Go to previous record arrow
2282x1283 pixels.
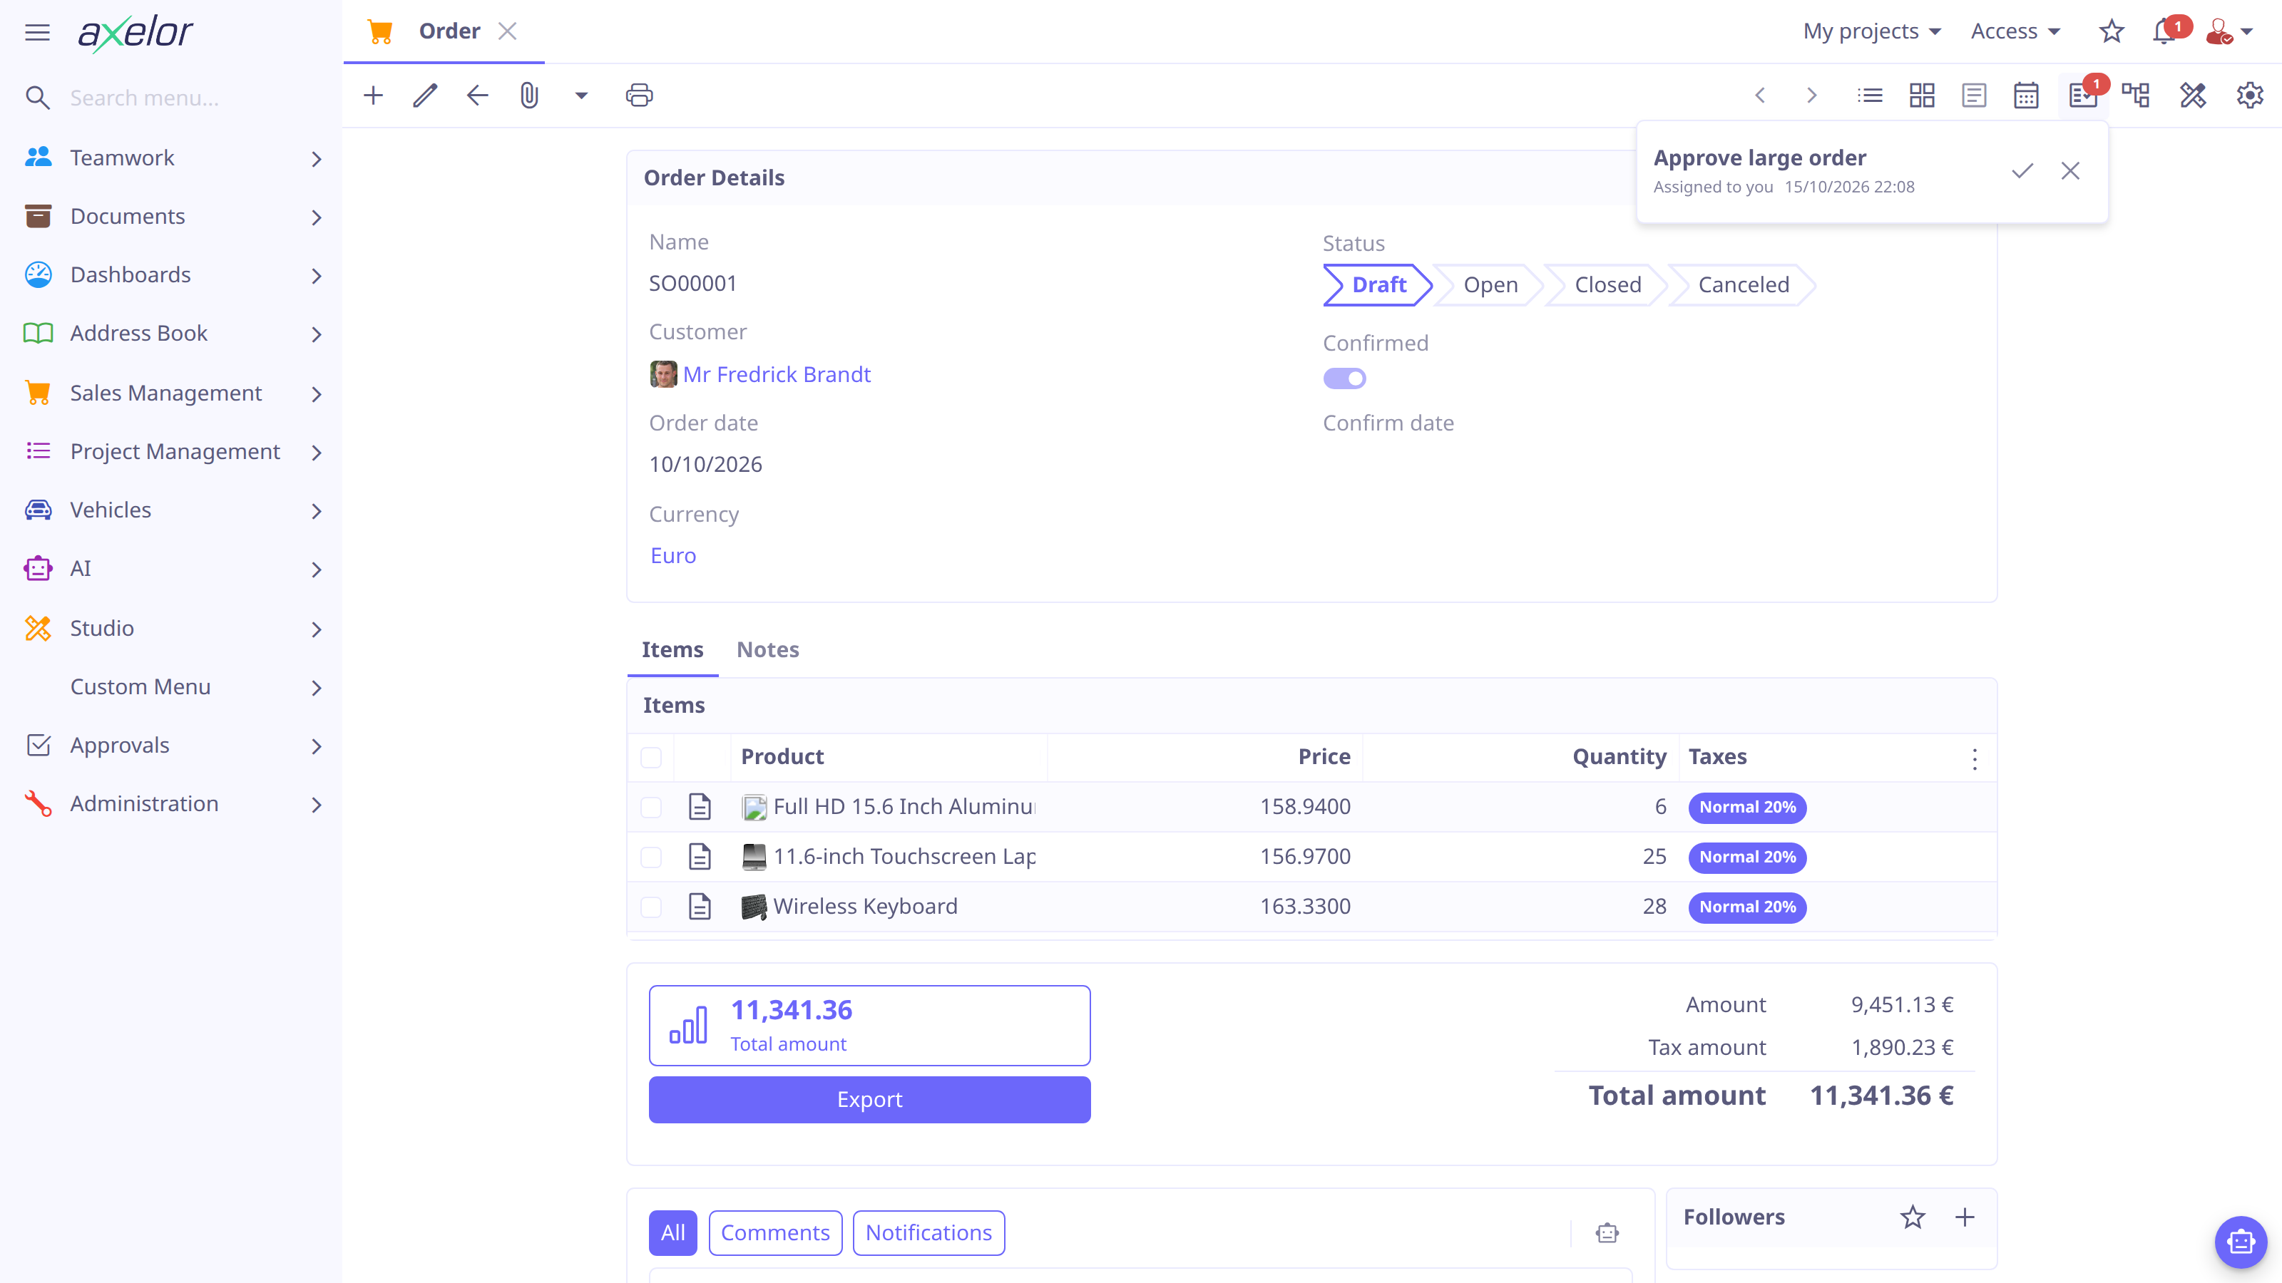[1760, 96]
